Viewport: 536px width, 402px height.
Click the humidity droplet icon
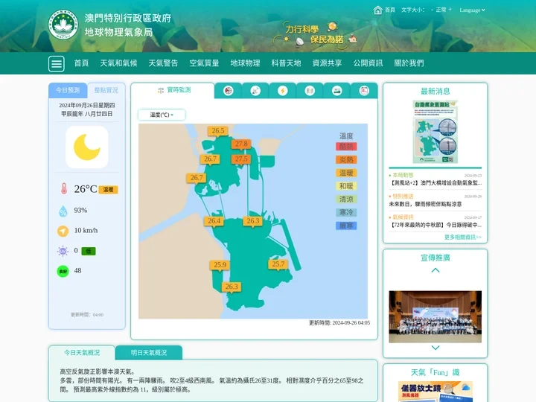63,211
